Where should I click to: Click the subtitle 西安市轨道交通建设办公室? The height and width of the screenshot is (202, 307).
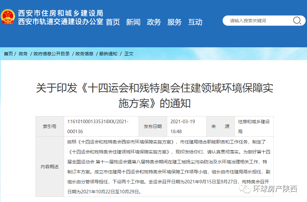coord(61,22)
